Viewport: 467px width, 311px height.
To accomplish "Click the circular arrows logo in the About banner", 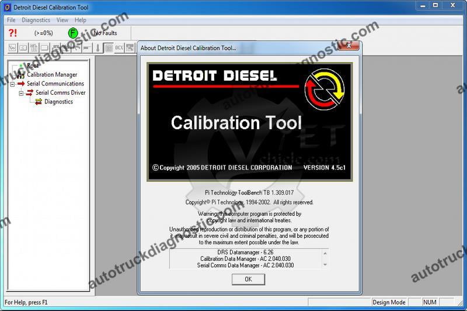I will point(325,89).
